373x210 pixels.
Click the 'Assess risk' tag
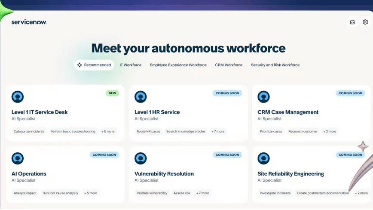click(182, 193)
